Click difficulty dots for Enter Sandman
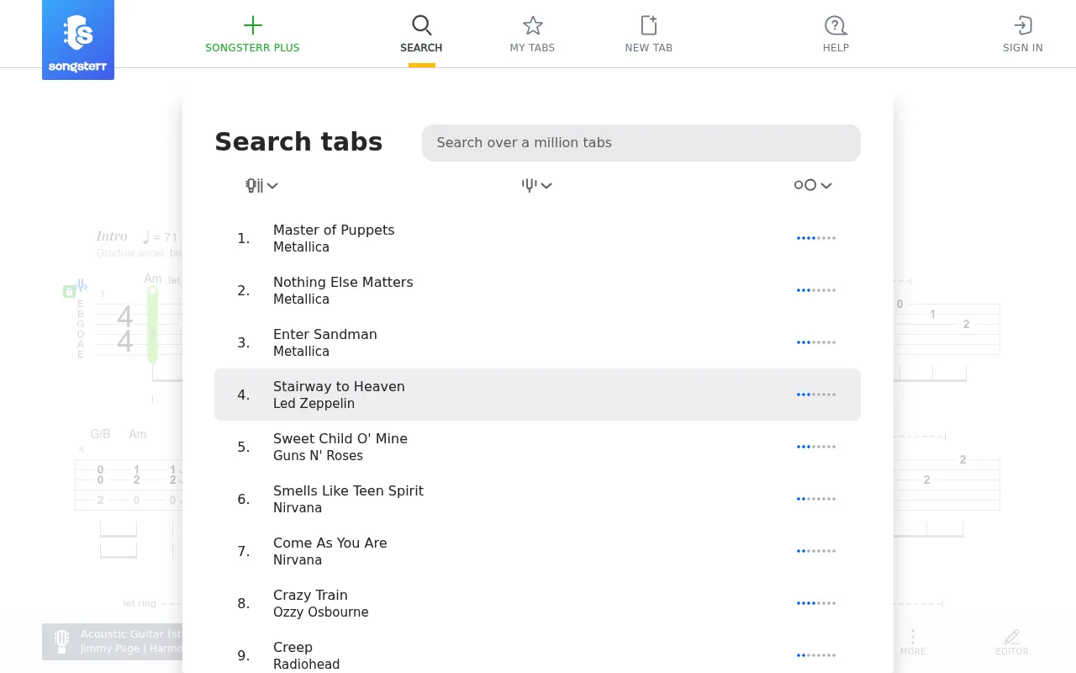 click(x=816, y=342)
